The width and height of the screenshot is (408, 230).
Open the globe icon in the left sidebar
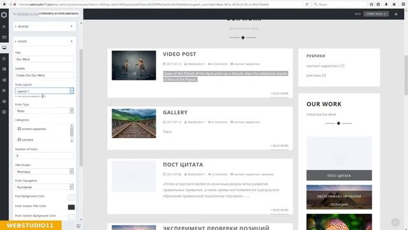tap(4, 101)
